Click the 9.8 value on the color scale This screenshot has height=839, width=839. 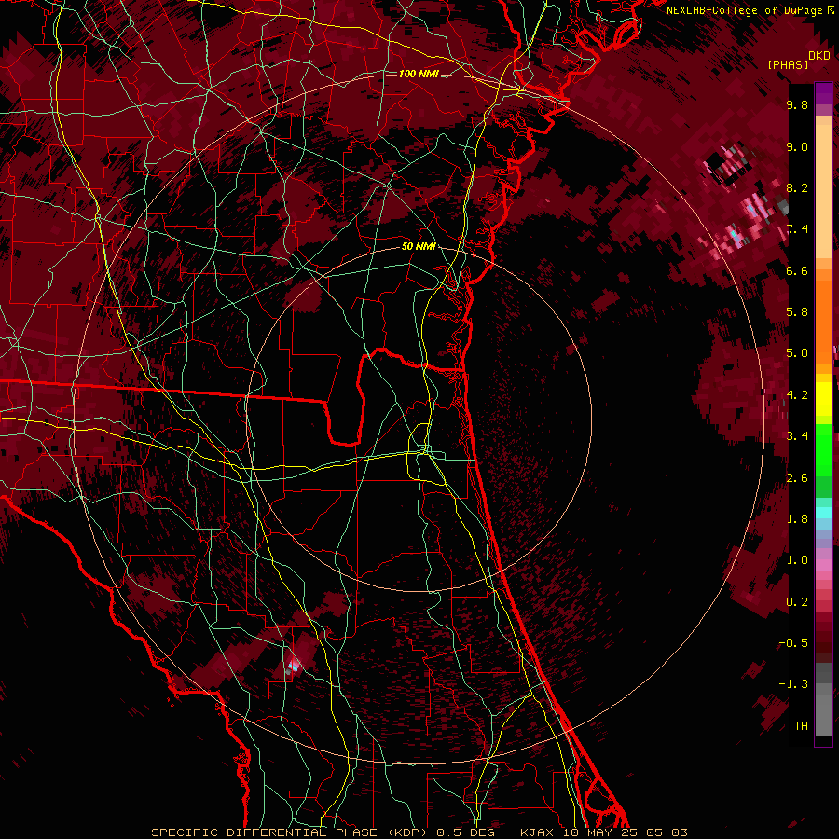797,104
